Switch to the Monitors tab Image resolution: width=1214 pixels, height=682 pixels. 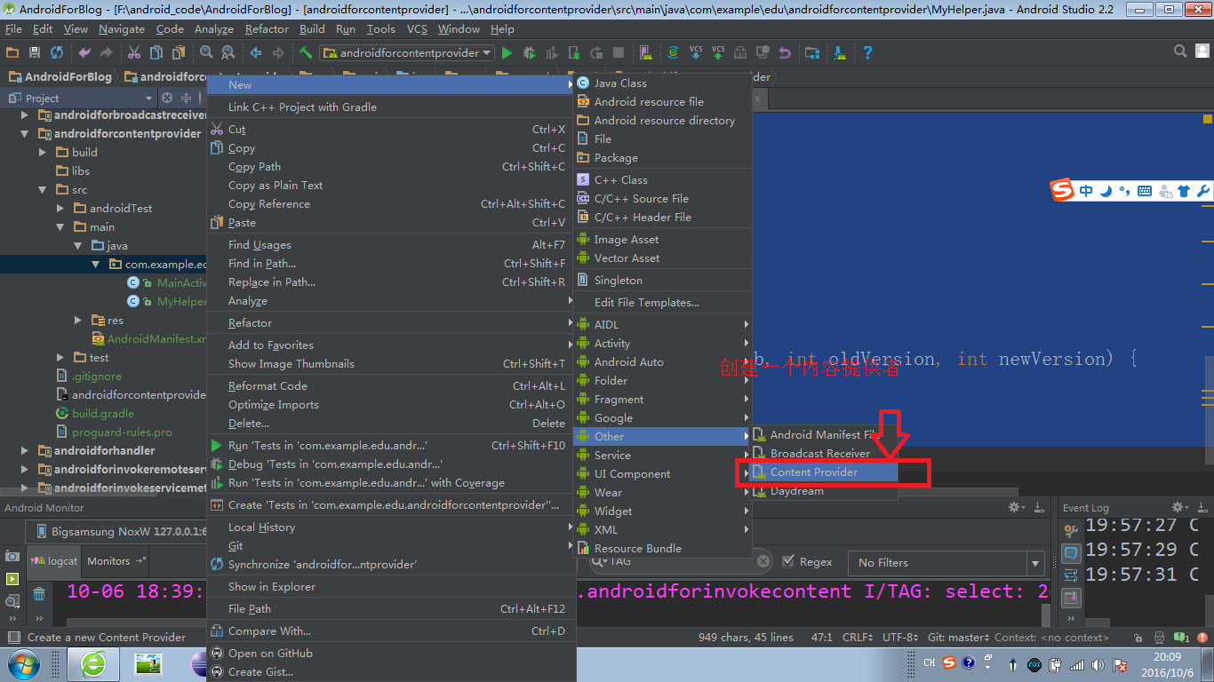point(115,561)
